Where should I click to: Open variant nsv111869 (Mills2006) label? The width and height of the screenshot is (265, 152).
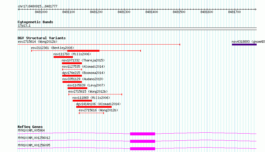tap(91, 98)
